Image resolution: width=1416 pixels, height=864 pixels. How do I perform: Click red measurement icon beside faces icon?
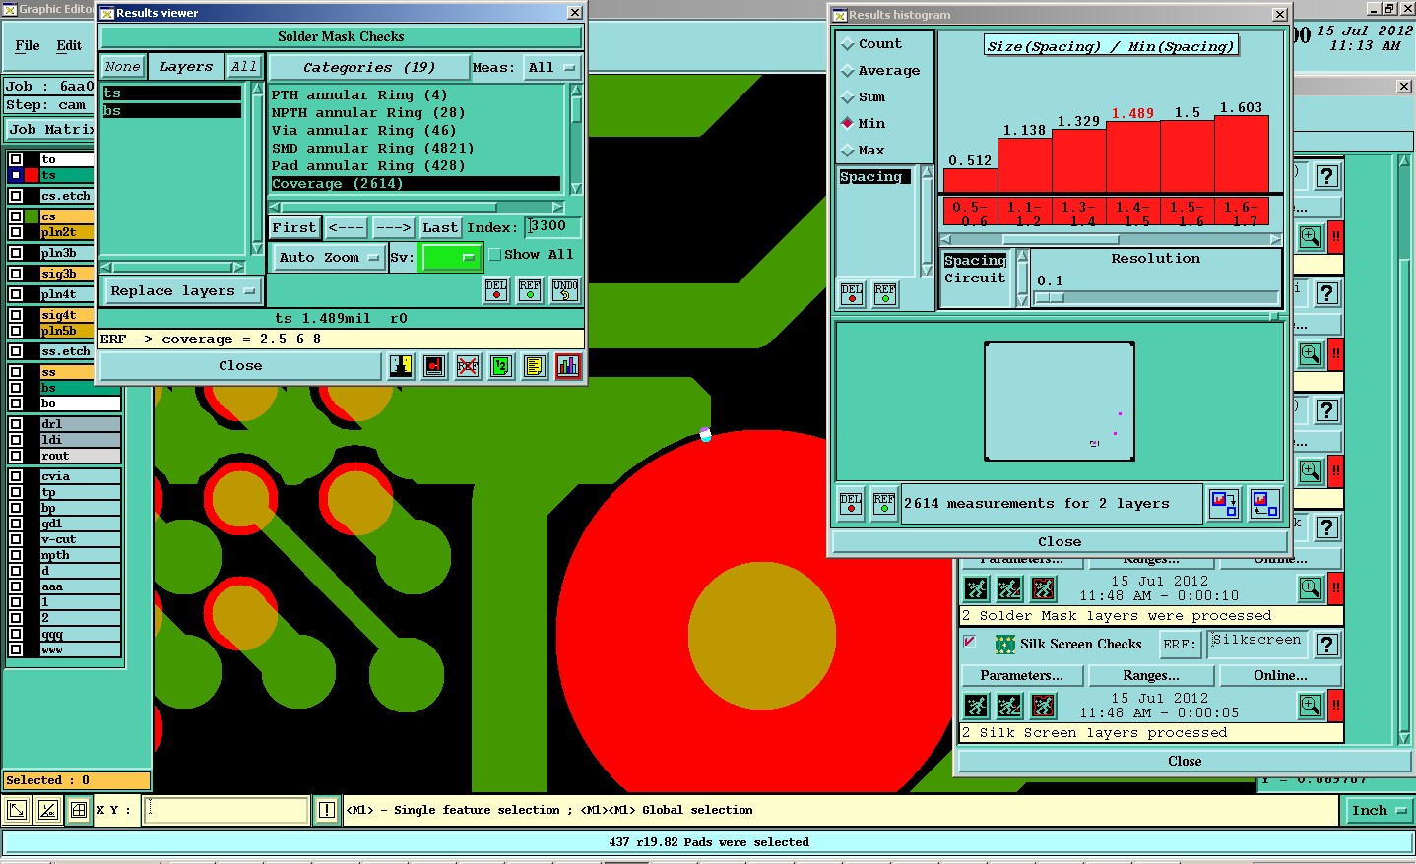(x=434, y=366)
